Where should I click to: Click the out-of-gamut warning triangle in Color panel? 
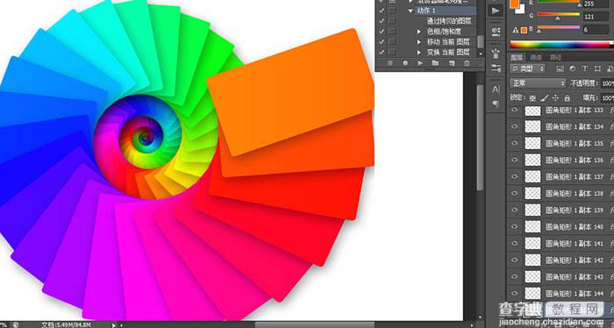click(x=516, y=30)
